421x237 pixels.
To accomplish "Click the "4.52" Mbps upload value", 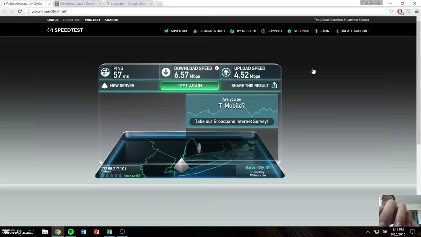I will point(241,75).
